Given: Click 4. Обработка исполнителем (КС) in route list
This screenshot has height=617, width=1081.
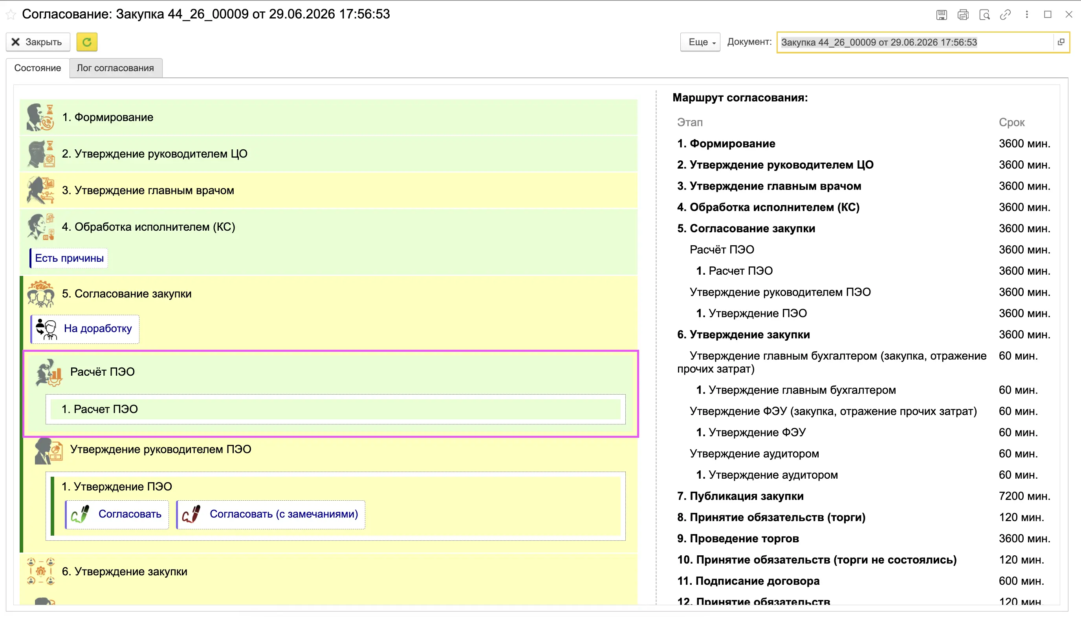Looking at the screenshot, I should pos(768,207).
